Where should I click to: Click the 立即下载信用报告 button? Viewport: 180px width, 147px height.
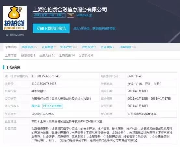coord(51,28)
